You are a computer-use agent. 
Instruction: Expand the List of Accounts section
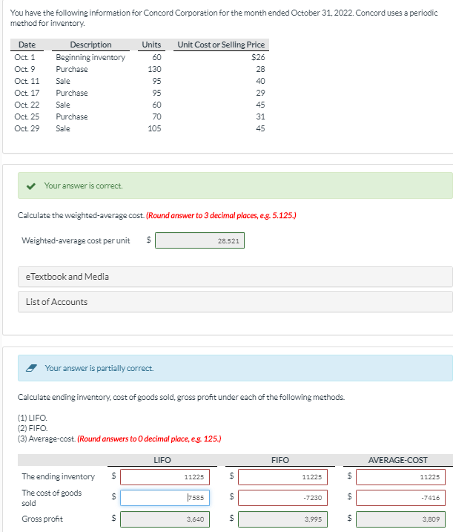235,302
